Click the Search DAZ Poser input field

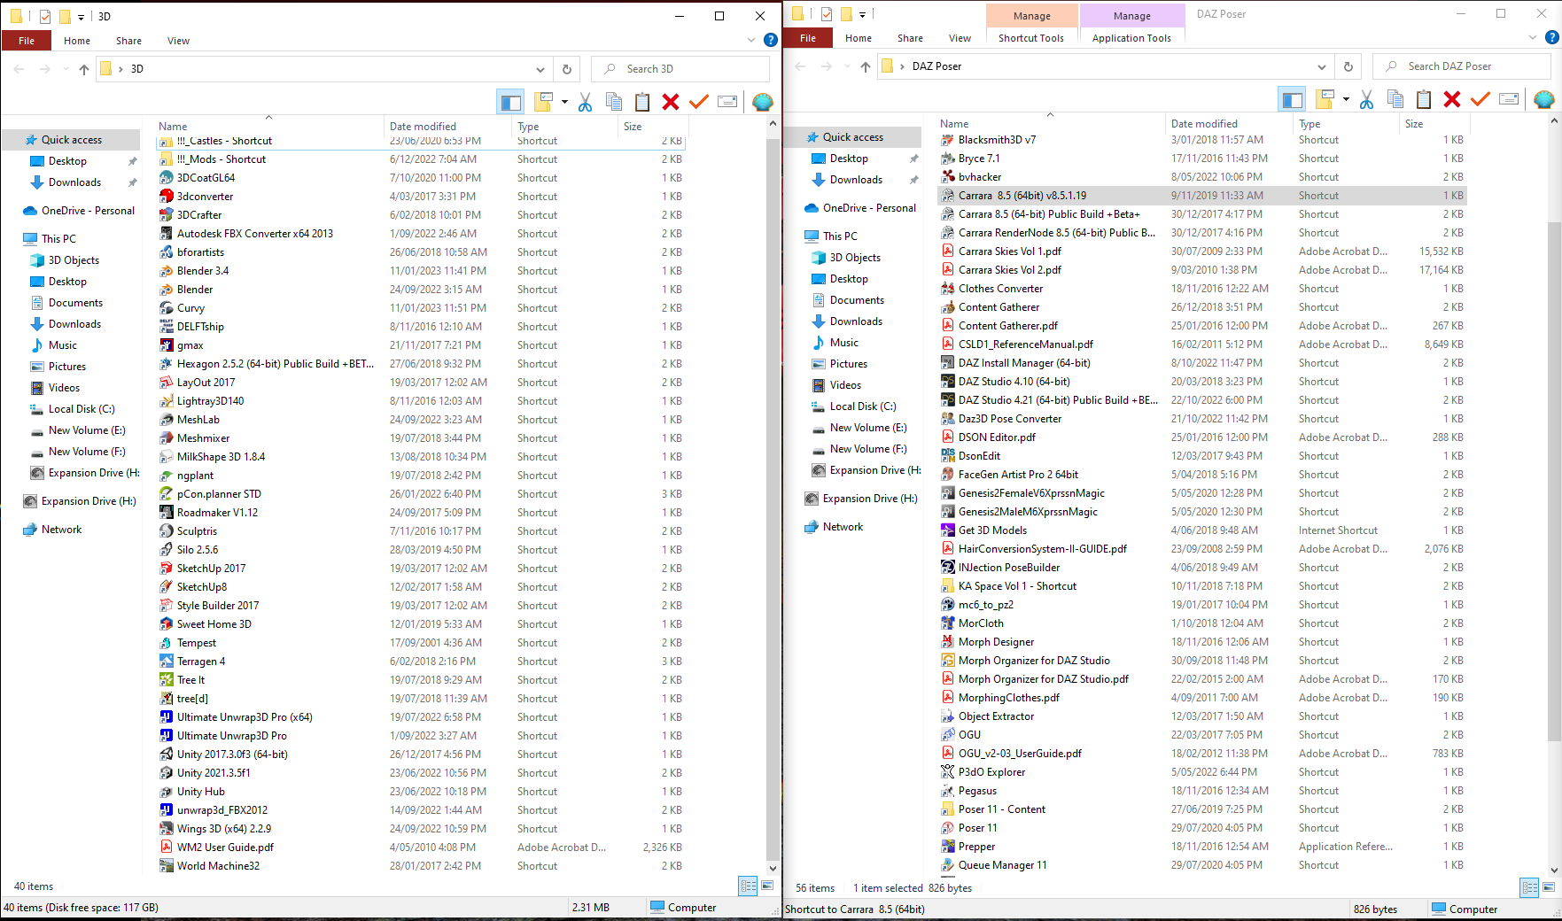pyautogui.click(x=1462, y=66)
